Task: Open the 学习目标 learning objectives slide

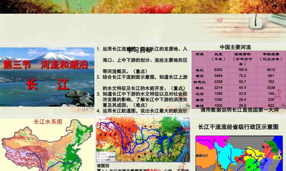Action: pyautogui.click(x=143, y=80)
